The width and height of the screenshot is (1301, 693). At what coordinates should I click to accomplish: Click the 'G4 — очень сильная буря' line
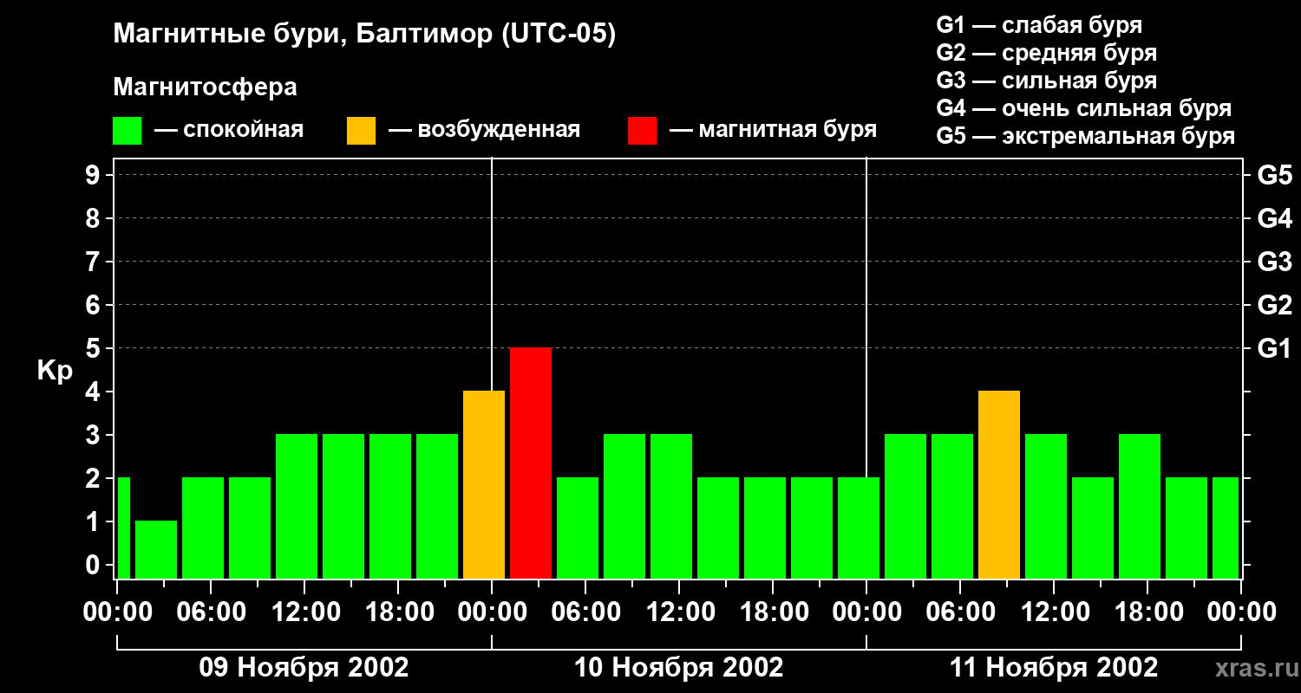tap(1083, 108)
